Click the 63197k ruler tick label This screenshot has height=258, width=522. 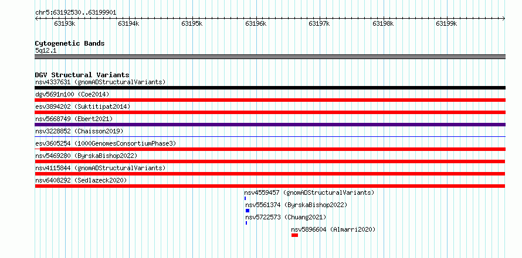click(319, 23)
